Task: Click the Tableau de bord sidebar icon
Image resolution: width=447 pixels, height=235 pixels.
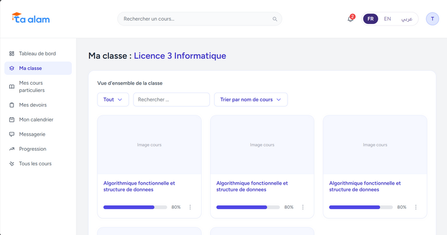Action: click(x=11, y=54)
